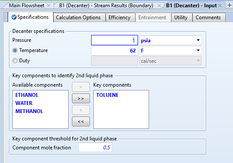Select the Temperature radio button
This screenshot has width=233, height=163.
point(15,50)
